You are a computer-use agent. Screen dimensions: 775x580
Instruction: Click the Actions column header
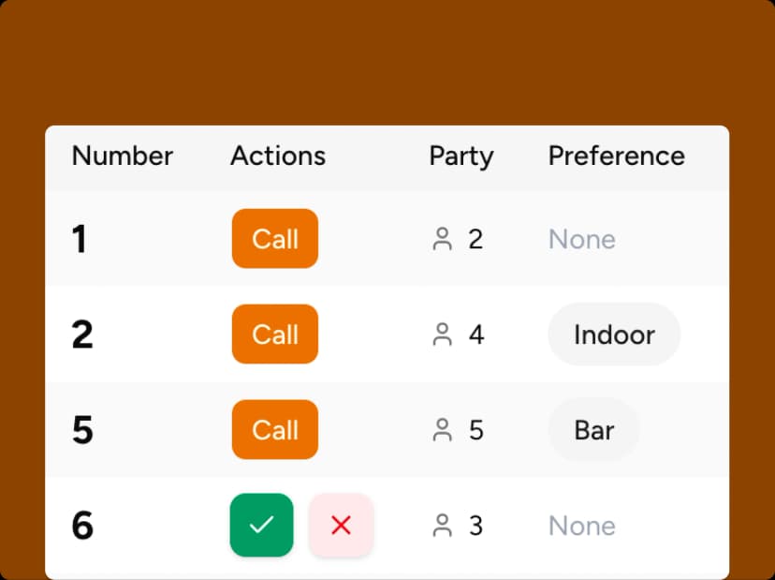click(278, 156)
